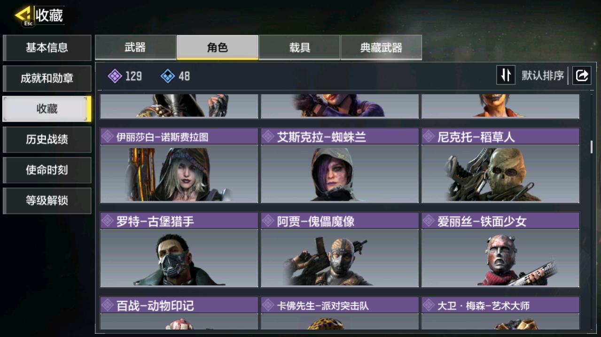The image size is (601, 337).
Task: Select the 角色 tab
Action: (218, 47)
